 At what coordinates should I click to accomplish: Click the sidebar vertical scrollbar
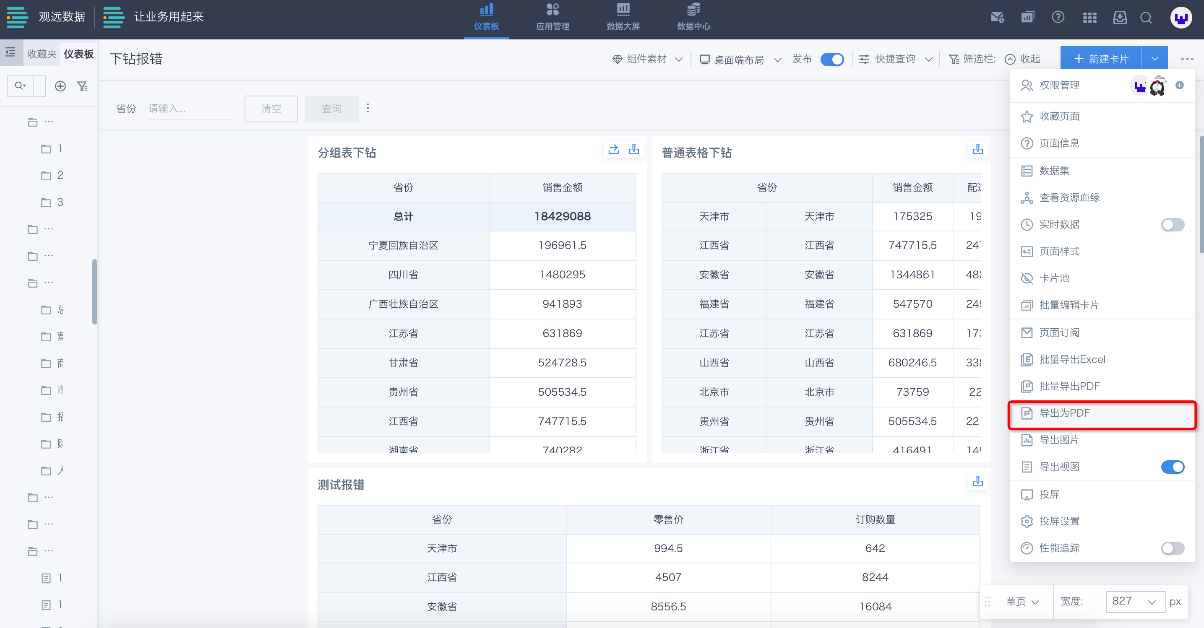click(x=95, y=291)
